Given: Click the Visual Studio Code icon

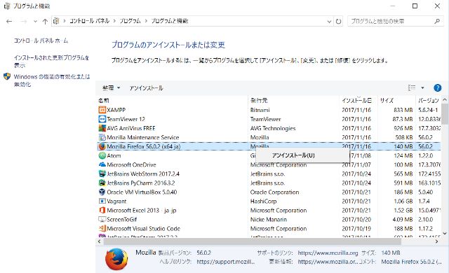Looking at the screenshot, I should [102, 228].
